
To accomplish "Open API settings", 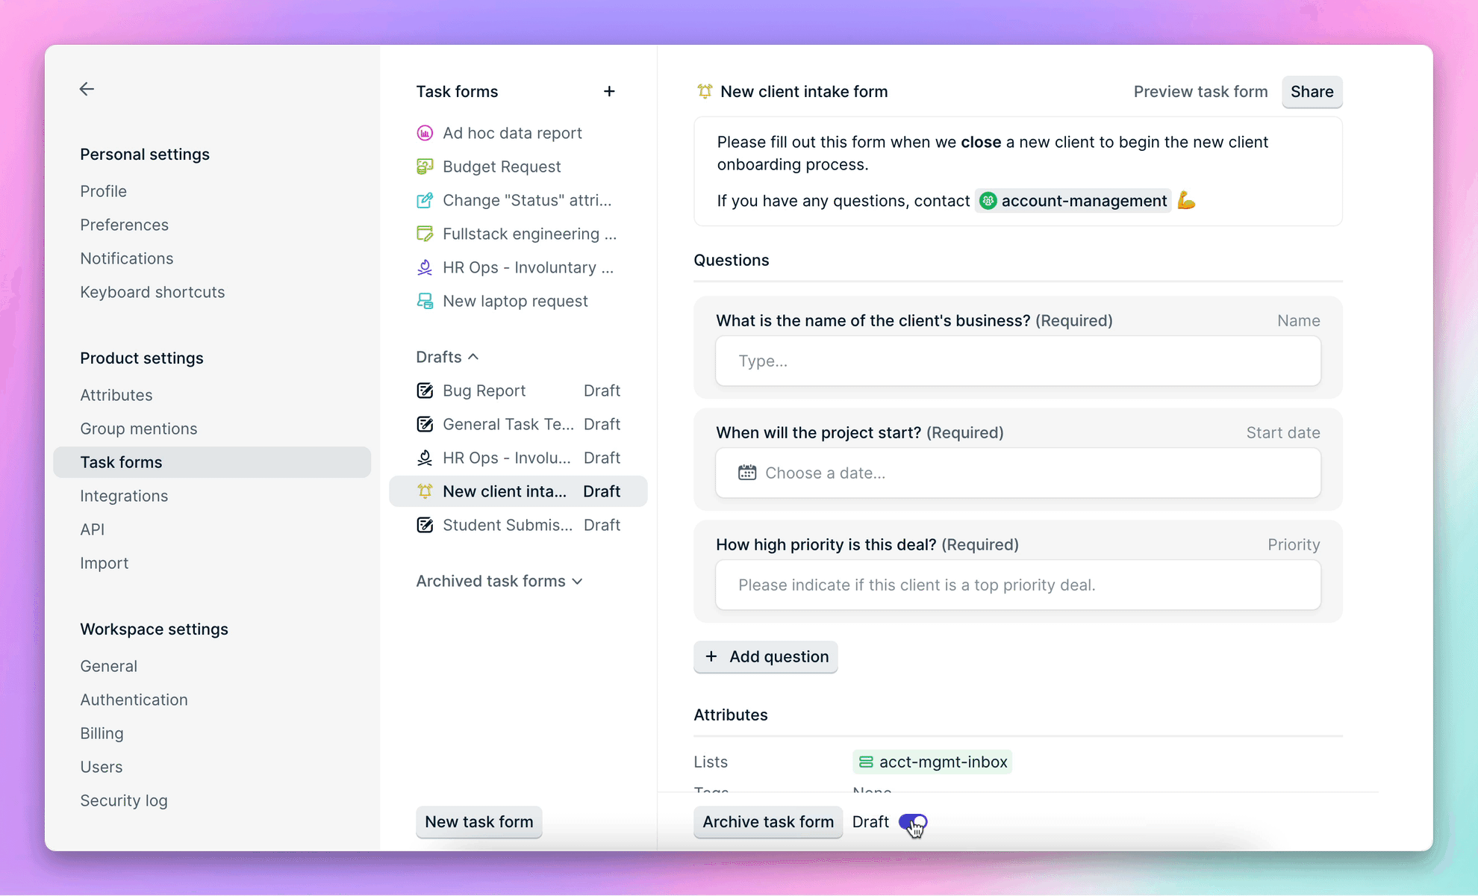I will [x=92, y=529].
